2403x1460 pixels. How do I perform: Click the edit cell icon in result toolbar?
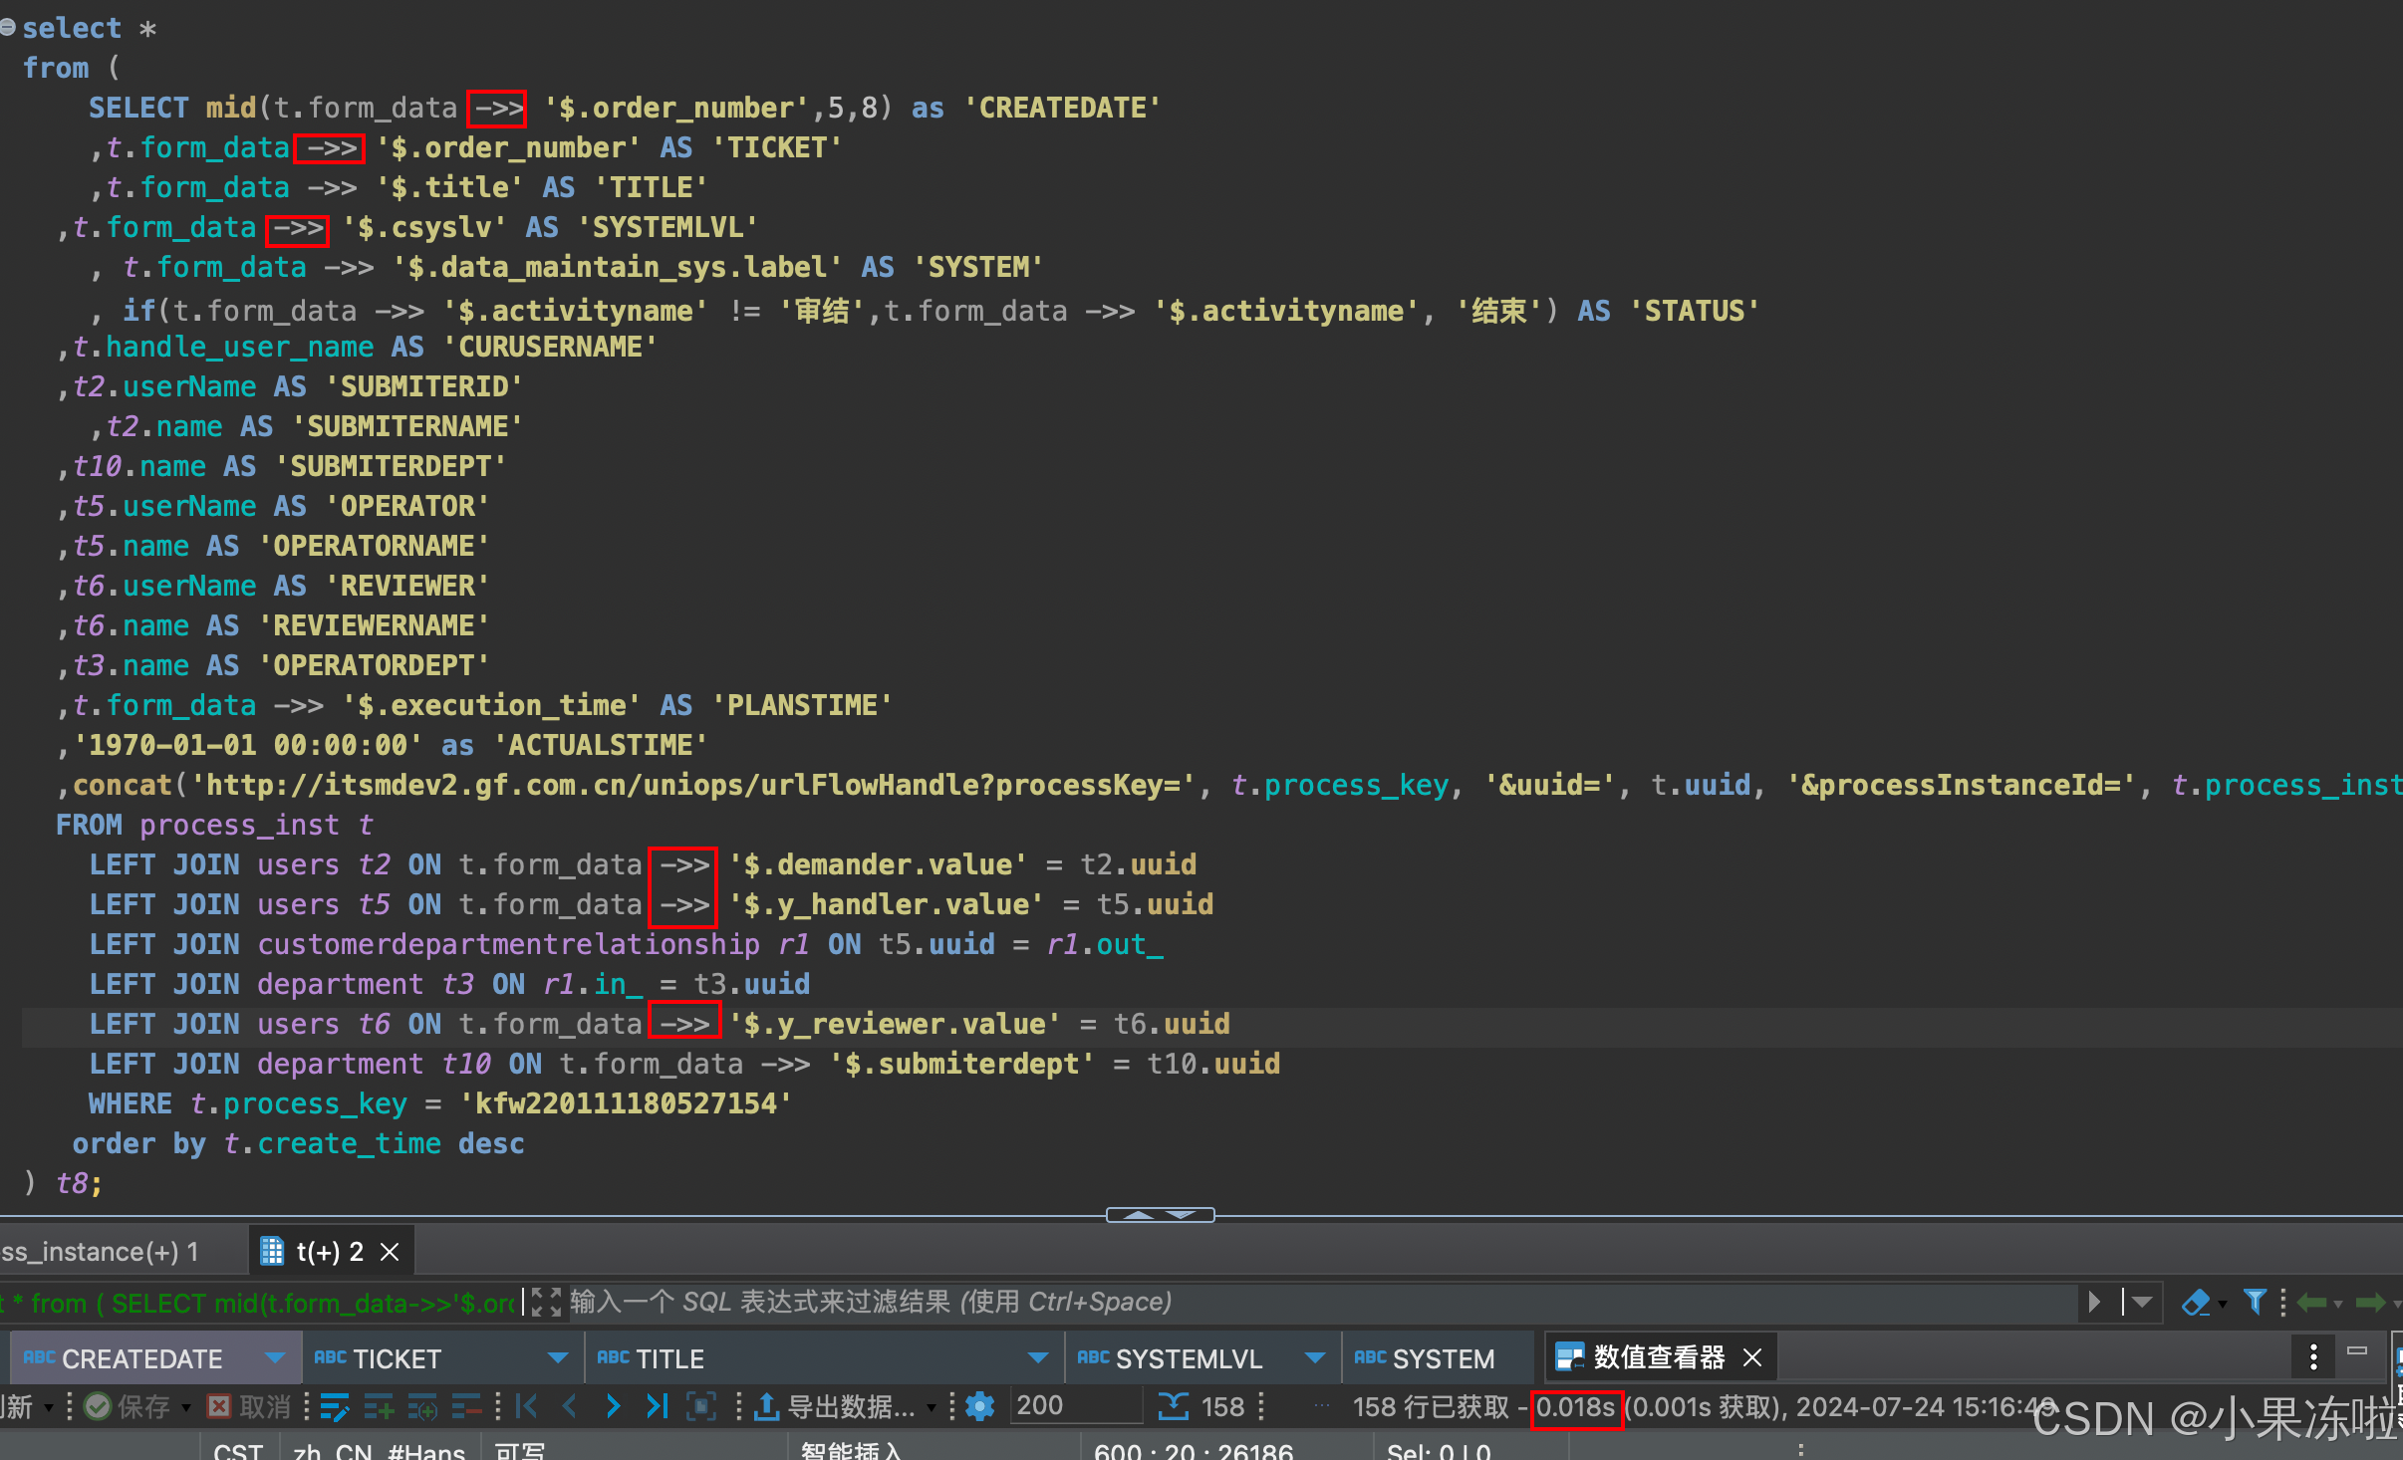pos(334,1406)
